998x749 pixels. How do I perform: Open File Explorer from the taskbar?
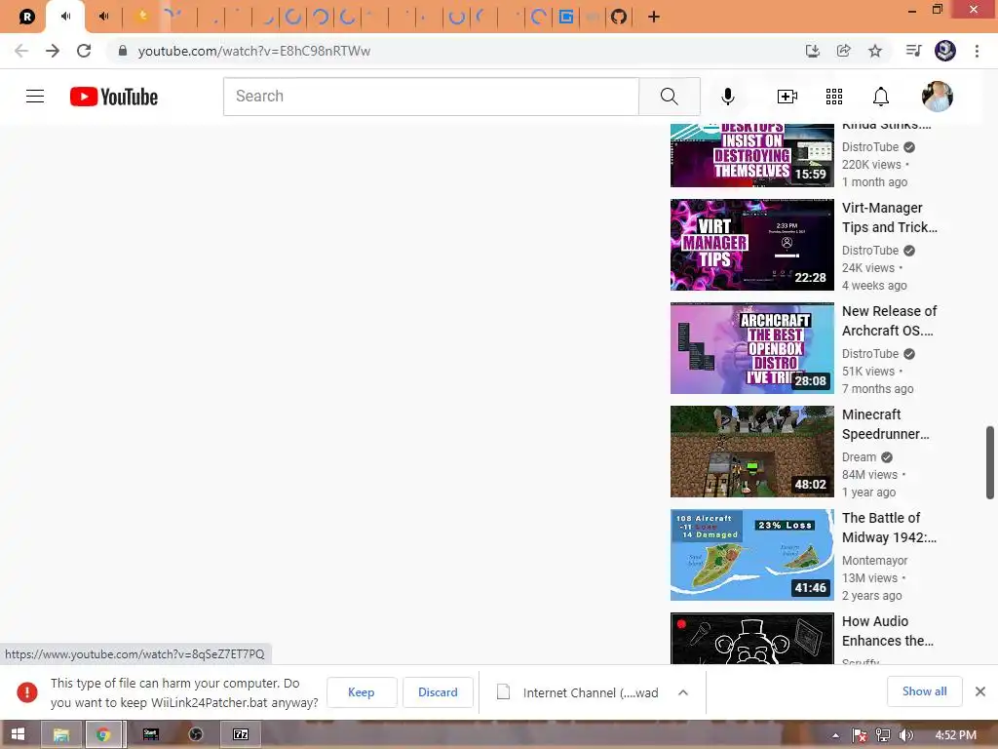(x=61, y=734)
